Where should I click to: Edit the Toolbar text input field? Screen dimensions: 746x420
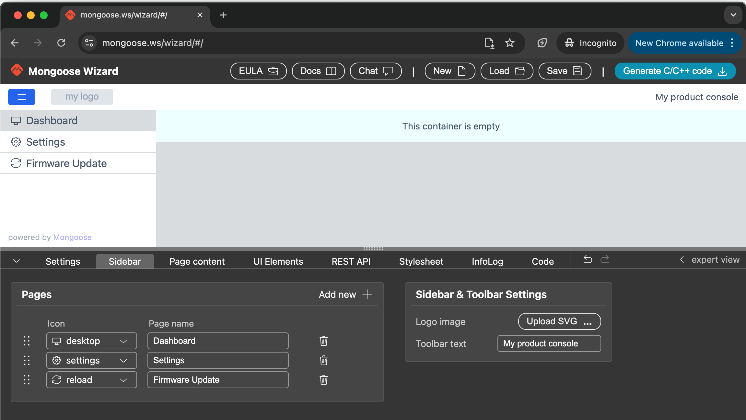pyautogui.click(x=549, y=343)
